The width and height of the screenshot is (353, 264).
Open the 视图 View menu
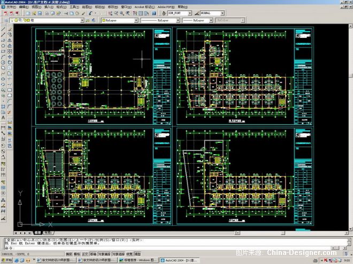(x=36, y=7)
